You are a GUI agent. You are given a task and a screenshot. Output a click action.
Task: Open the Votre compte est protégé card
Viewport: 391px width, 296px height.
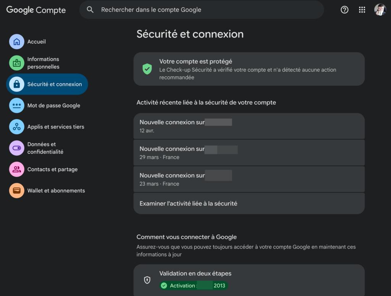pyautogui.click(x=249, y=69)
